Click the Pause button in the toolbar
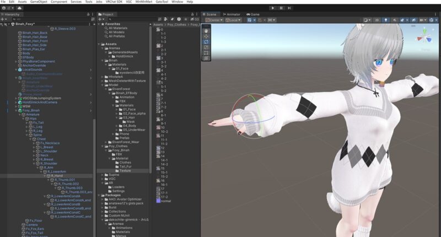 pyautogui.click(x=282, y=8)
